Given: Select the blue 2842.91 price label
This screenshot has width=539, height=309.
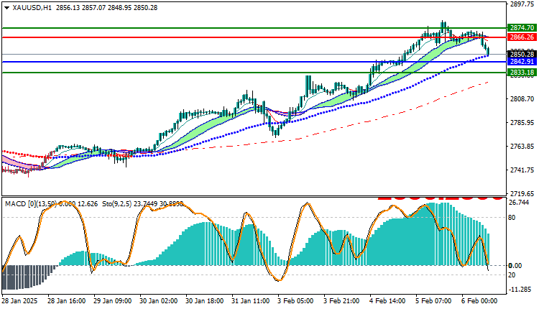Looking at the screenshot, I should (522, 62).
